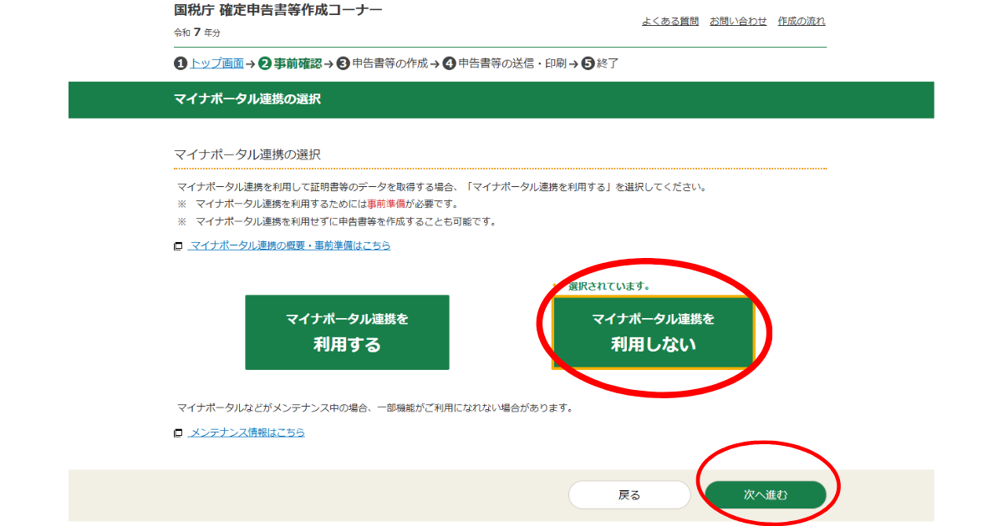This screenshot has height=526, width=1003.
Task: Go to トップ画面 in breadcrumb
Action: click(216, 63)
